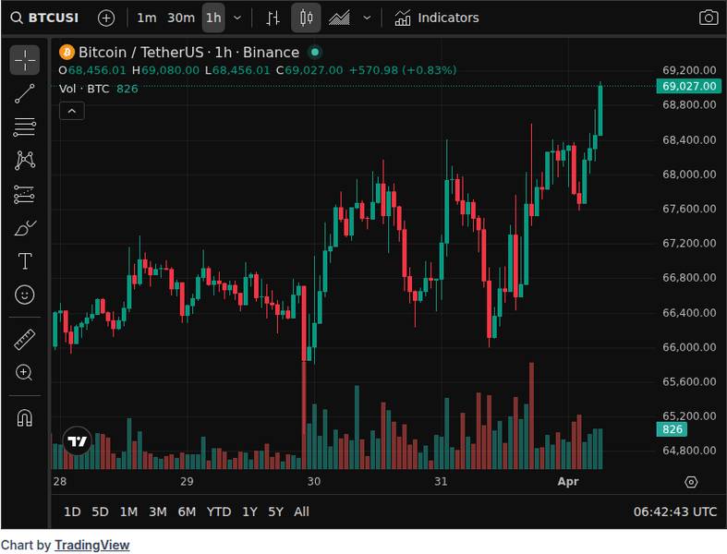
Task: Select the trend line drawing tool
Action: pos(25,93)
